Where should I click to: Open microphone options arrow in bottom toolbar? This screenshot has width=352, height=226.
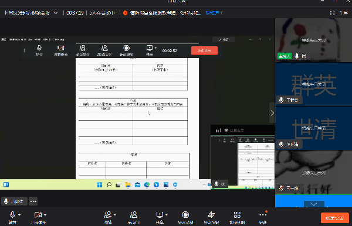pyautogui.click(x=19, y=215)
